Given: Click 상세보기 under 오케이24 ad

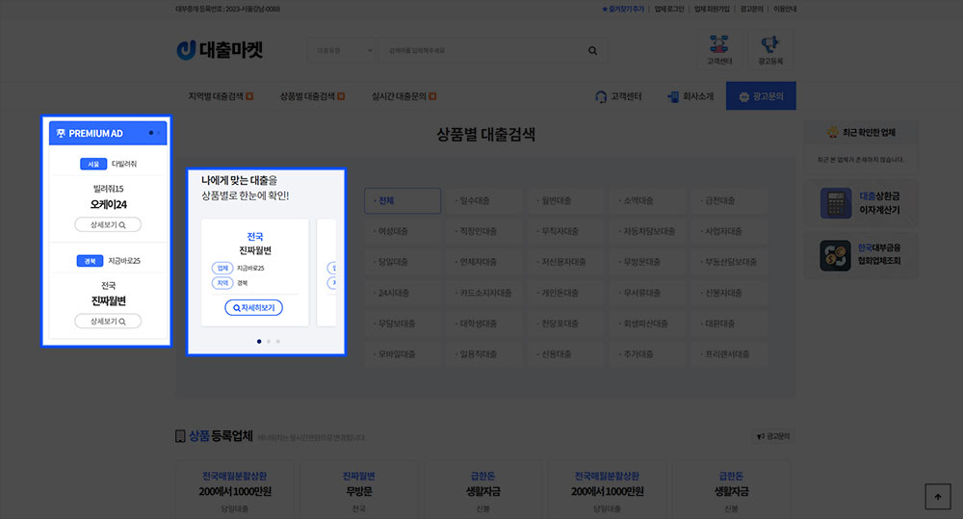Looking at the screenshot, I should tap(108, 224).
